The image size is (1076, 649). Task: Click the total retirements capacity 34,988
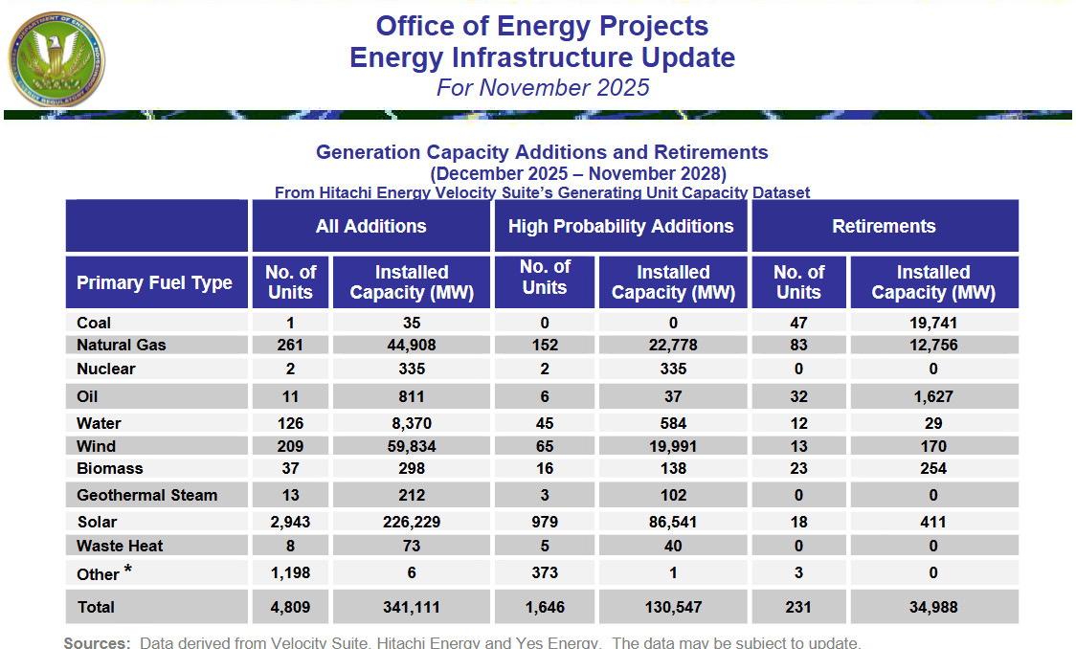[933, 607]
